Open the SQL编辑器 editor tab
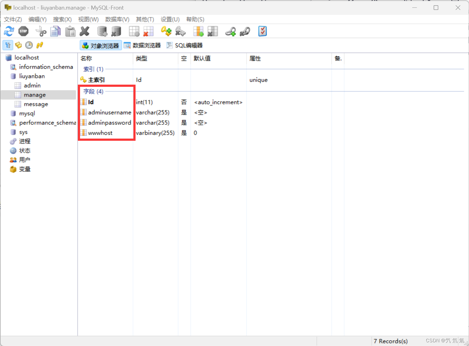Image resolution: width=469 pixels, height=346 pixels. coord(184,46)
